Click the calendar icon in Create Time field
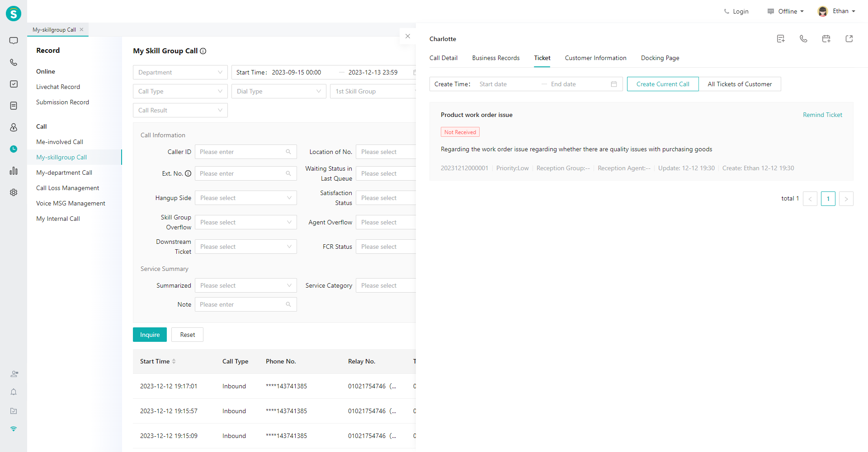Screen dimensions: 868x452 pyautogui.click(x=614, y=84)
